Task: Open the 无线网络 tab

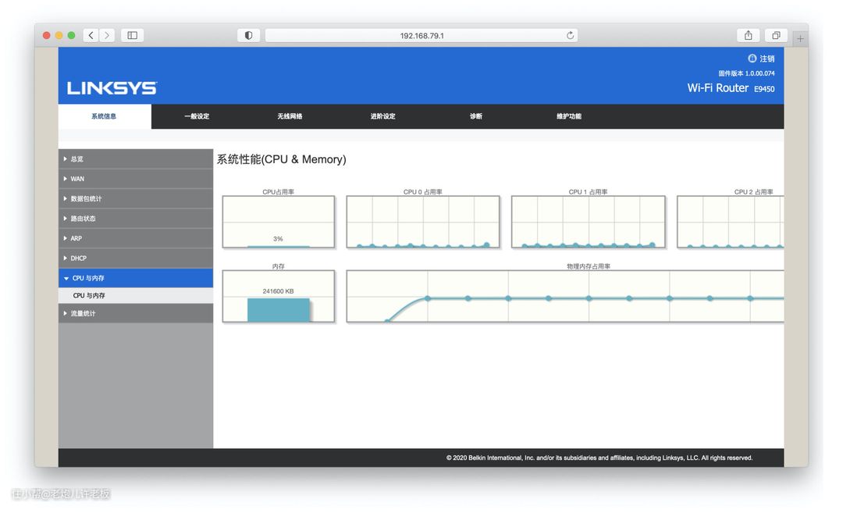Action: coord(290,116)
